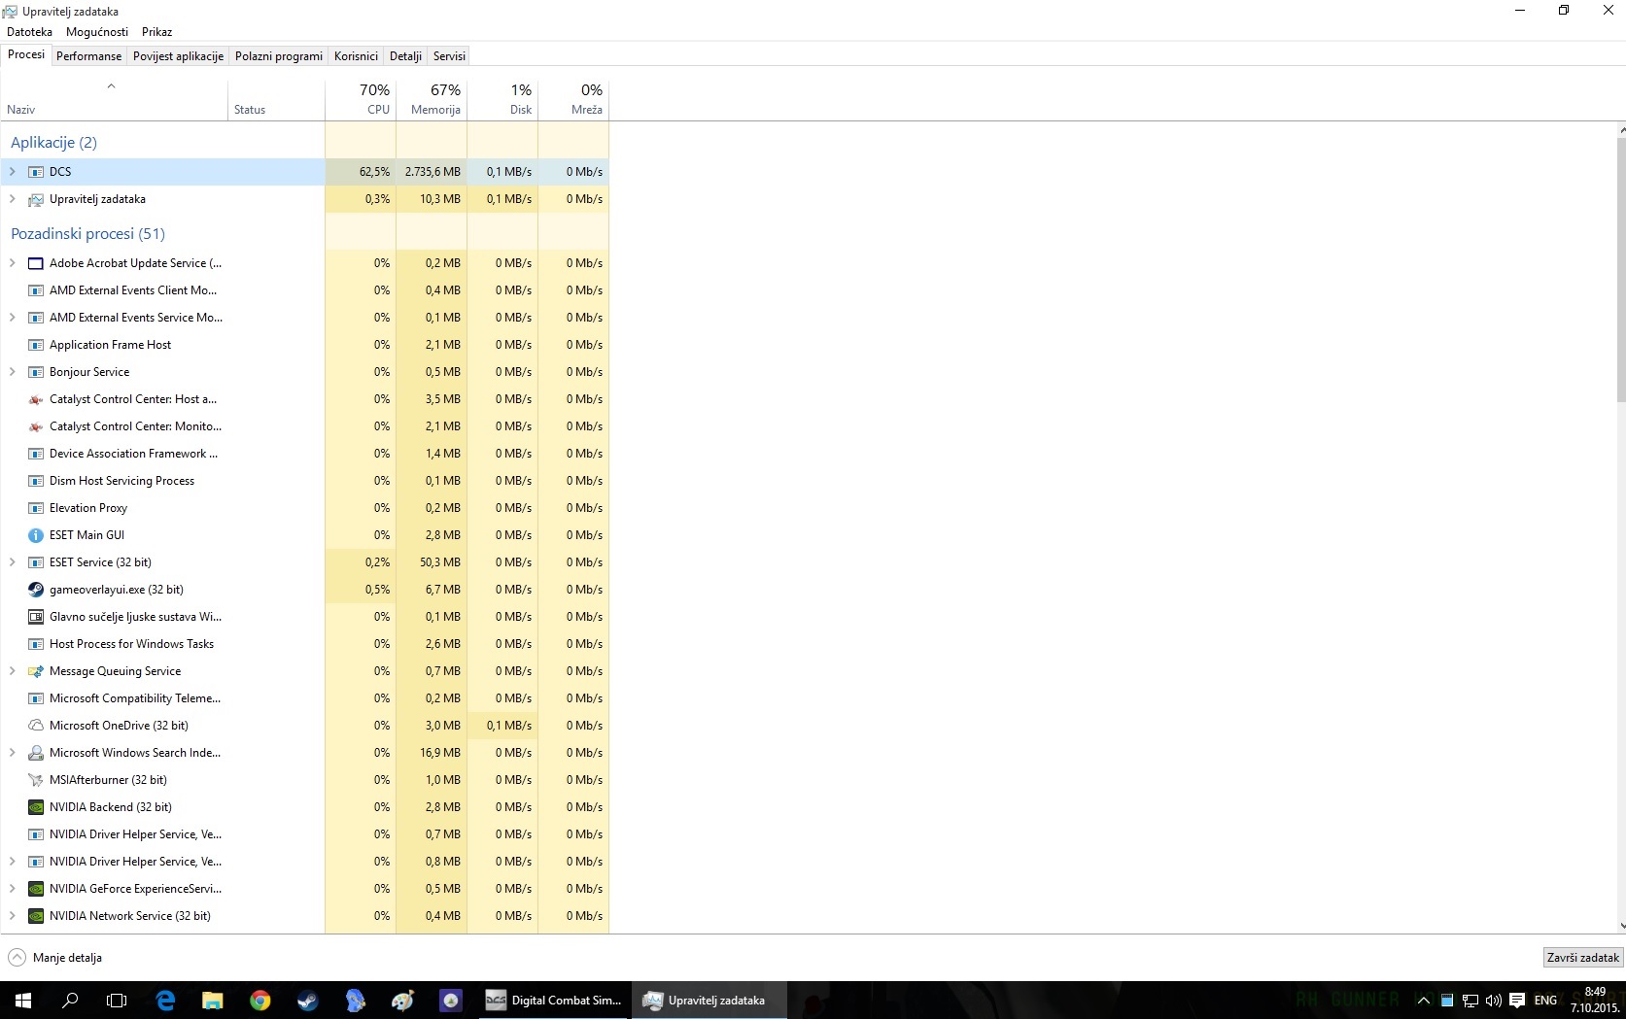
Task: Expand the Message Queuing Service row
Action: pyautogui.click(x=13, y=671)
